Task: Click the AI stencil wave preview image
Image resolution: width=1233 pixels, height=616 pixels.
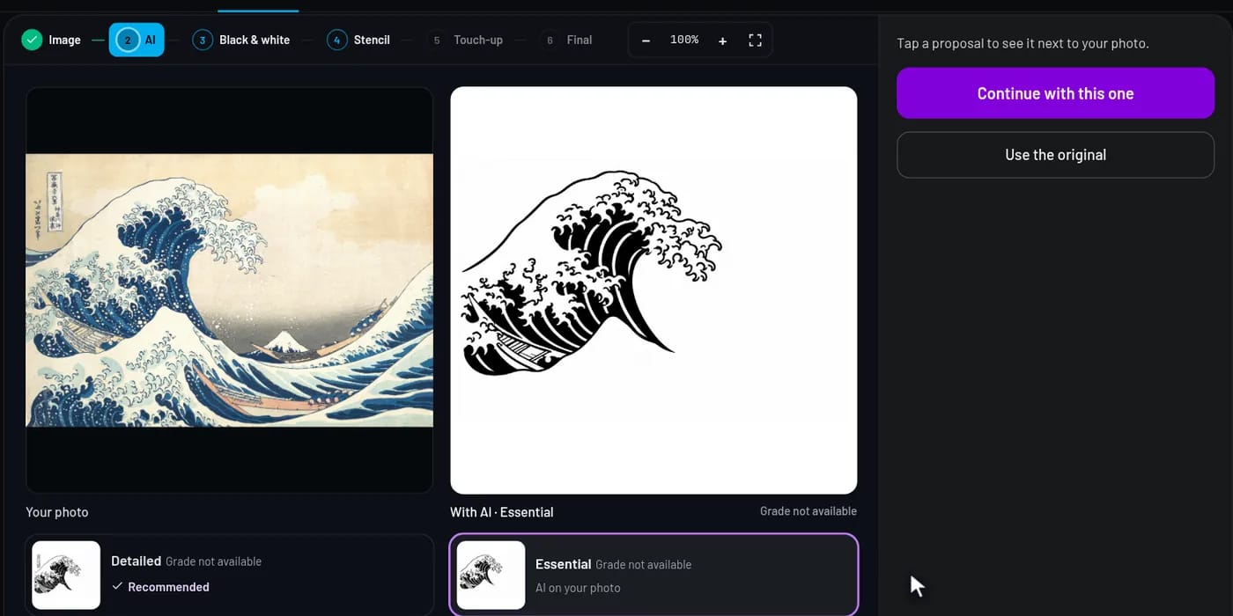Action: pyautogui.click(x=653, y=290)
